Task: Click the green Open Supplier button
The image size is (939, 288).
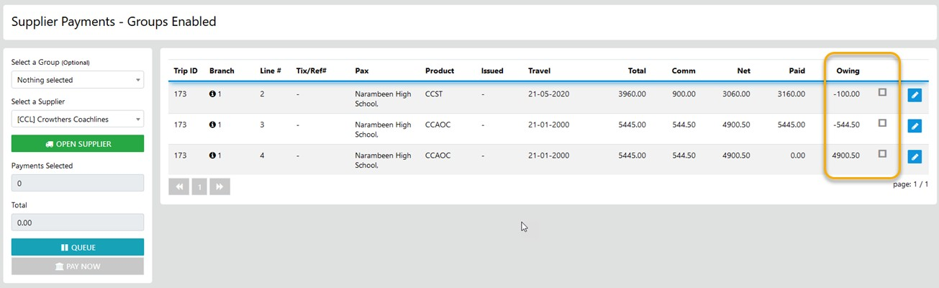Action: (x=78, y=144)
